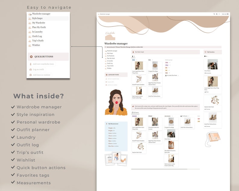Click Wishlist link on the main page list
Viewport: 239px width, 191px height.
(x=109, y=68)
